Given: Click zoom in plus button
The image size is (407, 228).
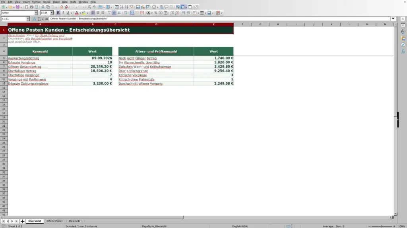Looking at the screenshot, I should coord(394,226).
